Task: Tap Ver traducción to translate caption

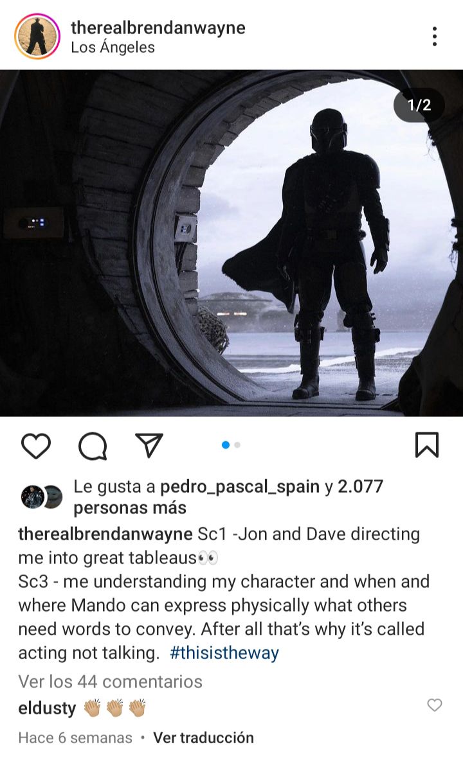Action: [203, 737]
